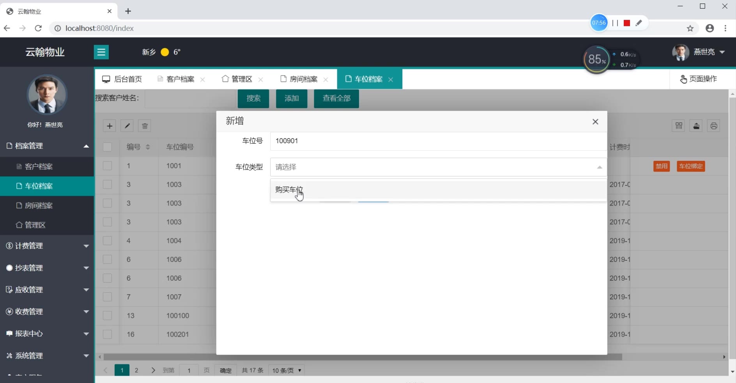This screenshot has height=383, width=736.
Task: Check the row with 车位编号 1007
Action: point(107,297)
